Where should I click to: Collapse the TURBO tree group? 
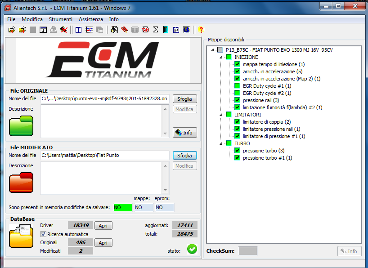coord(221,143)
